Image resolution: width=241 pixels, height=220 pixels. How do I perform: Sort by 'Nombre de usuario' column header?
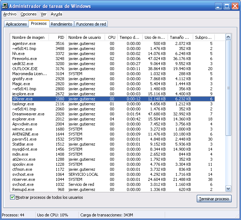tap(85, 37)
